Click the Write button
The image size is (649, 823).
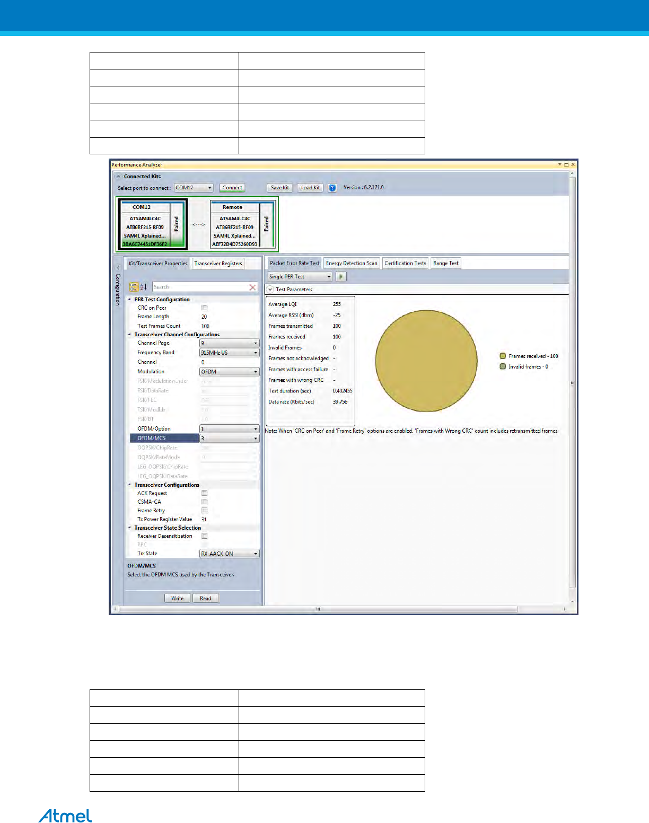177,598
